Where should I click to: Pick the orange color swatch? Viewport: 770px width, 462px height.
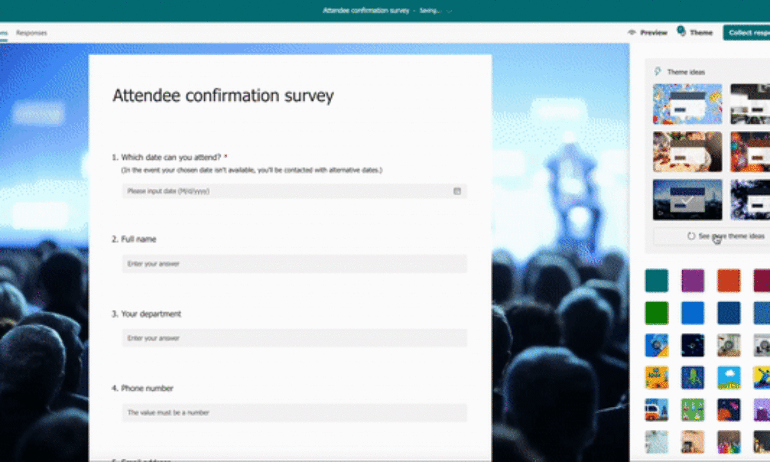point(729,280)
